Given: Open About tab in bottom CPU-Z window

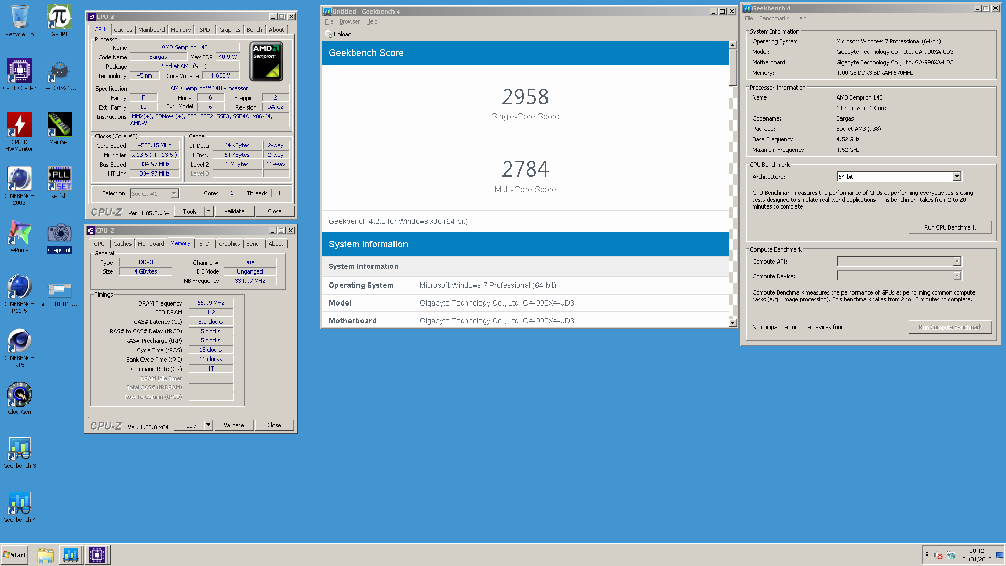Looking at the screenshot, I should pos(276,244).
